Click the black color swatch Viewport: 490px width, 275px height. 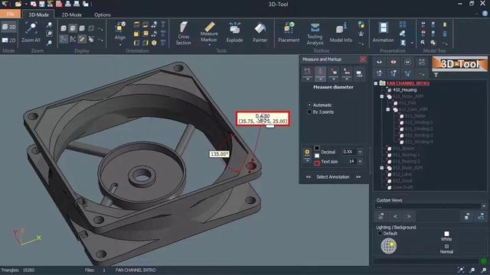coord(316,148)
